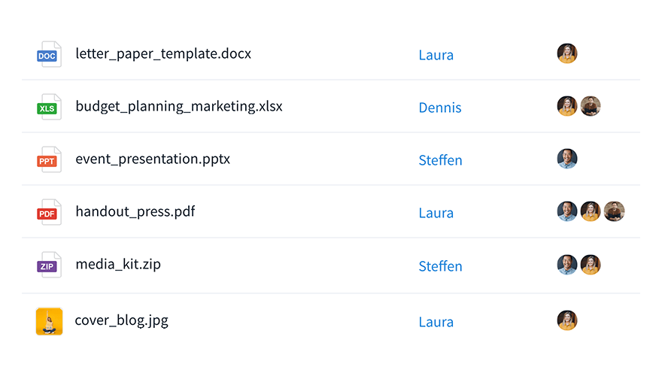Click the cover_blog.jpg file name
The height and width of the screenshot is (376, 662).
(x=122, y=321)
